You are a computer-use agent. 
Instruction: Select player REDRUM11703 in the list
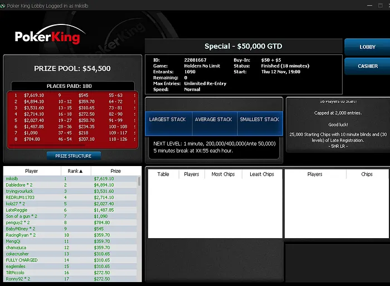[x=20, y=197]
